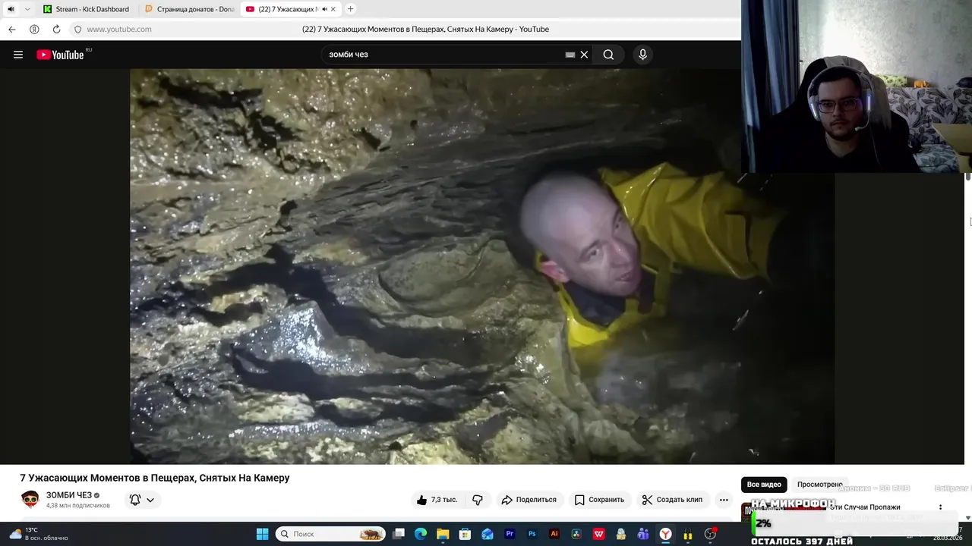Image resolution: width=972 pixels, height=546 pixels.
Task: Show site protection info shield icon
Action: coord(77,30)
